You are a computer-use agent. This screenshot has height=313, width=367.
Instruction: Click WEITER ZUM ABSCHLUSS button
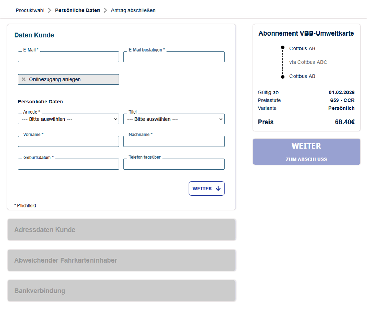click(x=306, y=152)
